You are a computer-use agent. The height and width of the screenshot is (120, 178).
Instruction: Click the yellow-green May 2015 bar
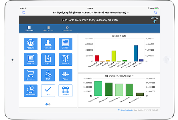click(114, 56)
